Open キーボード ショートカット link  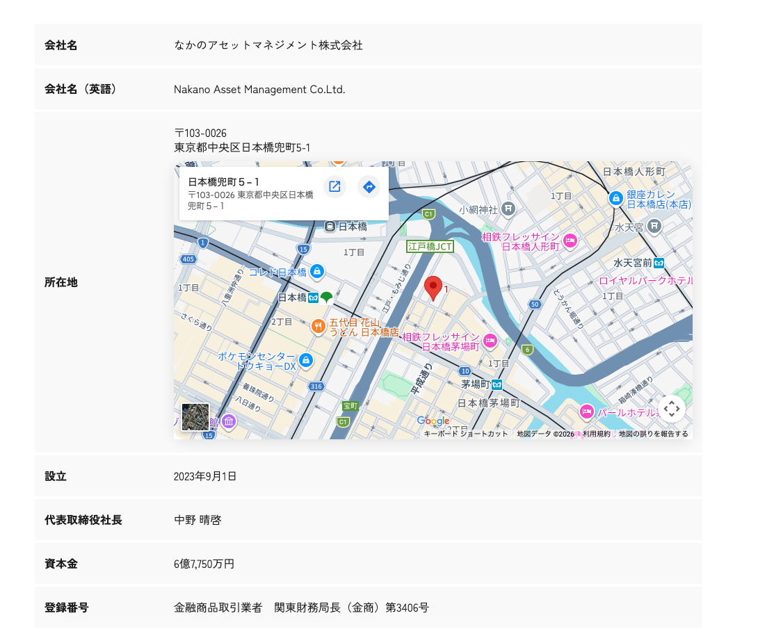click(x=465, y=434)
